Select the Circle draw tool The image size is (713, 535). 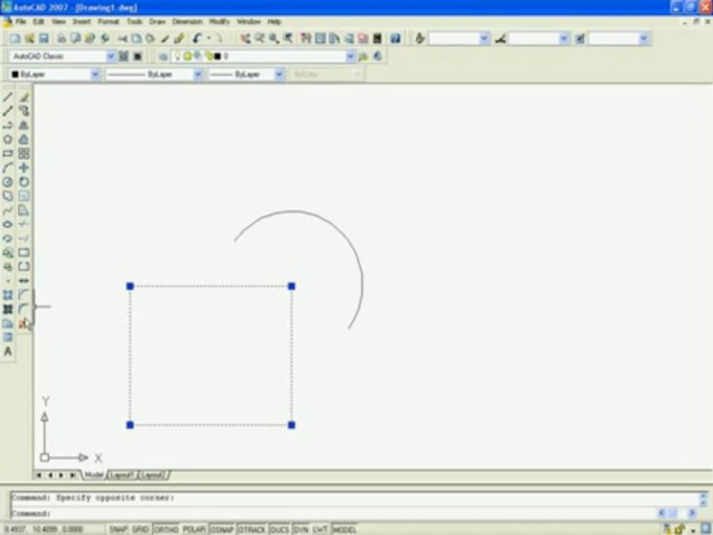coord(7,181)
